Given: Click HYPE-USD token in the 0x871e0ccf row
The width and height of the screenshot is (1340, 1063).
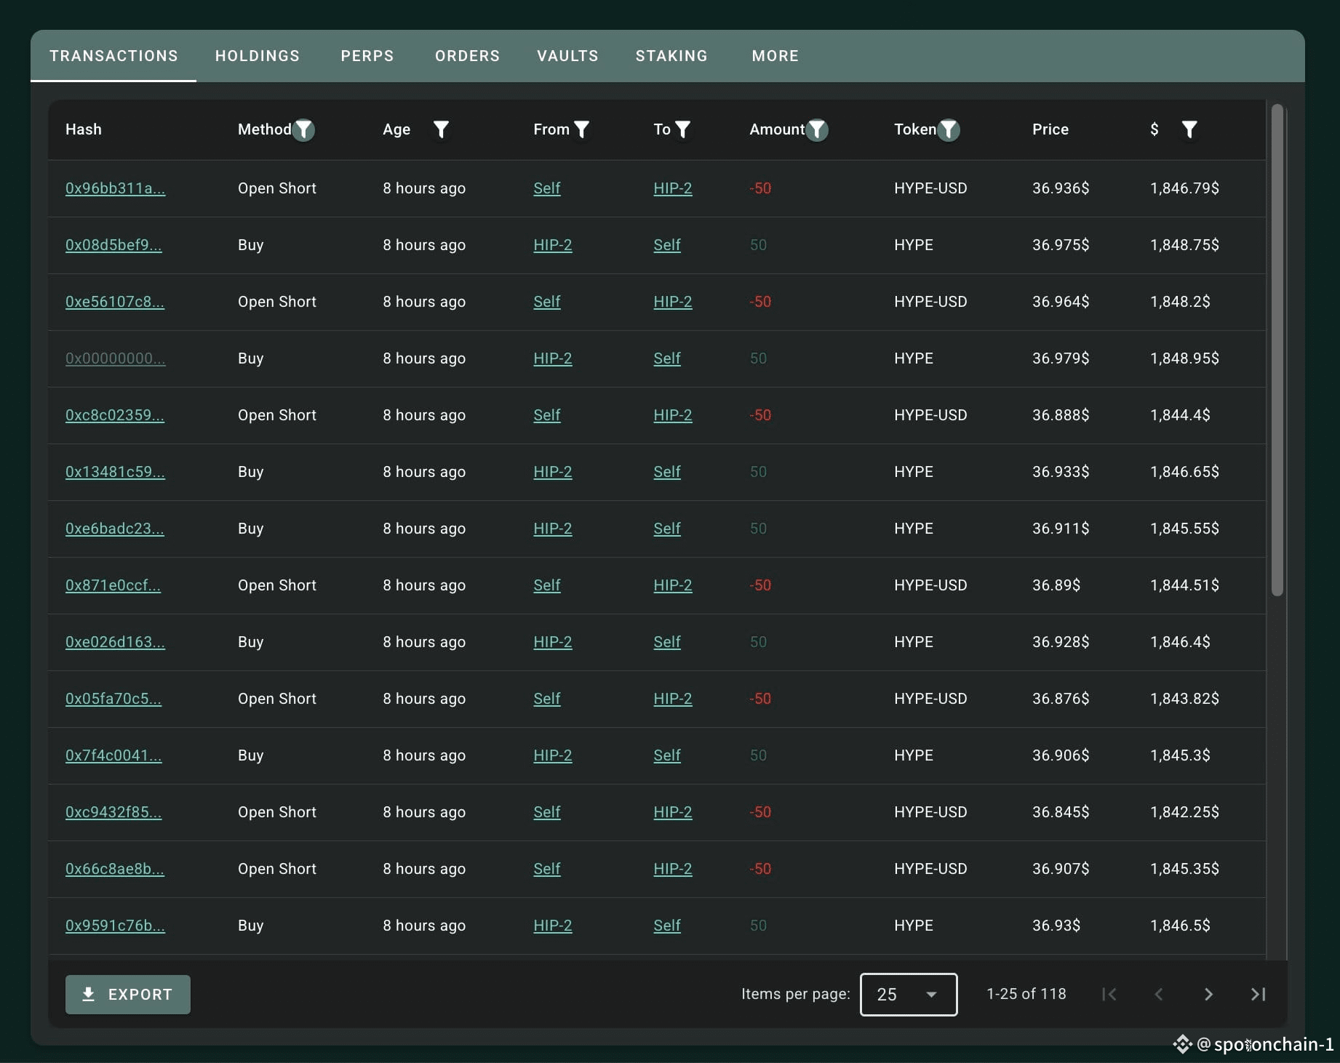Looking at the screenshot, I should point(930,585).
